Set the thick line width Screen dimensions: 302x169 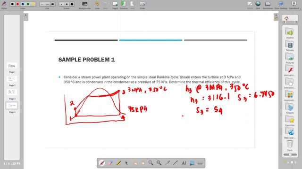pos(52,4)
